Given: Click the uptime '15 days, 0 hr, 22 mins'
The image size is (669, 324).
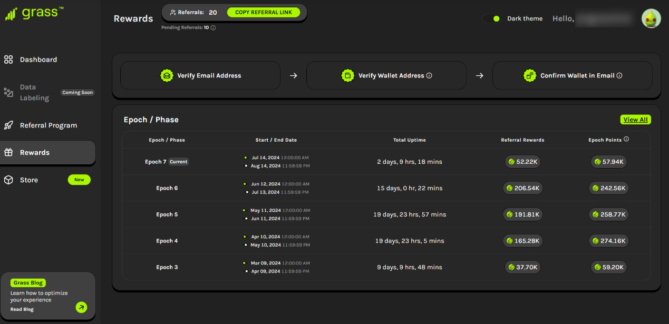Looking at the screenshot, I should [x=410, y=188].
